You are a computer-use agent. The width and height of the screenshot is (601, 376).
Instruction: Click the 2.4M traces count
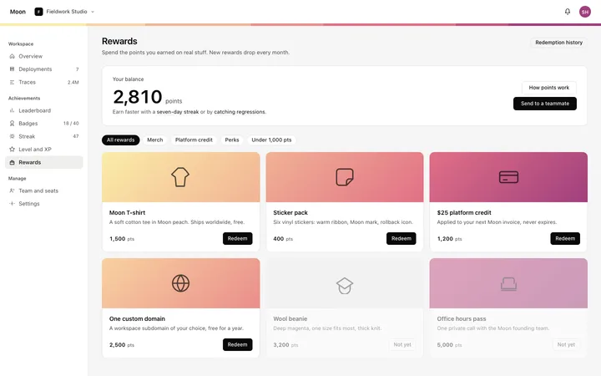(73, 83)
